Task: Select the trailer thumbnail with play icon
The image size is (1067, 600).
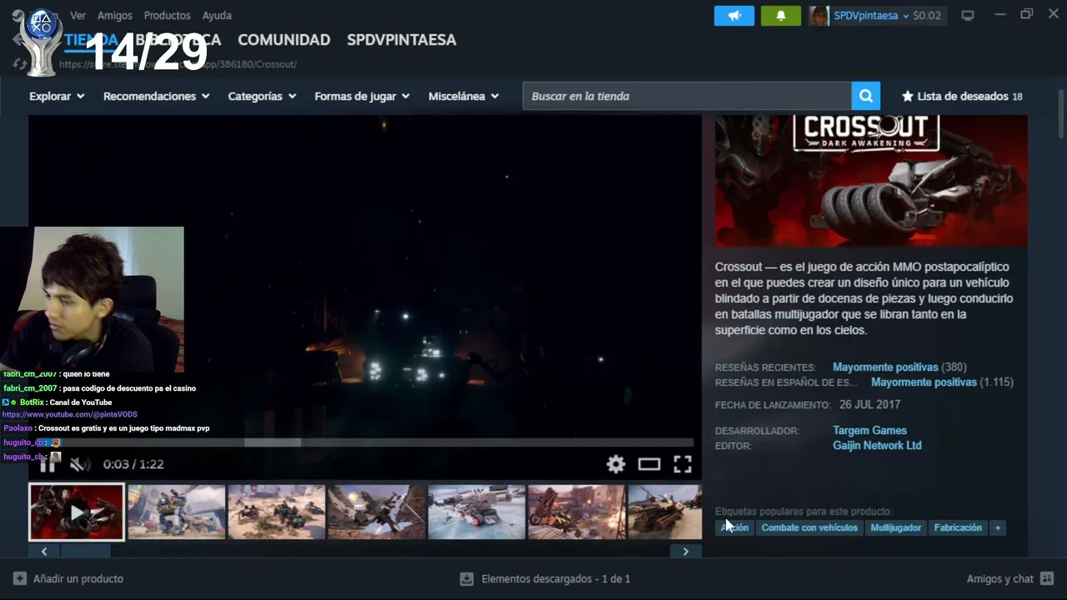Action: point(77,512)
